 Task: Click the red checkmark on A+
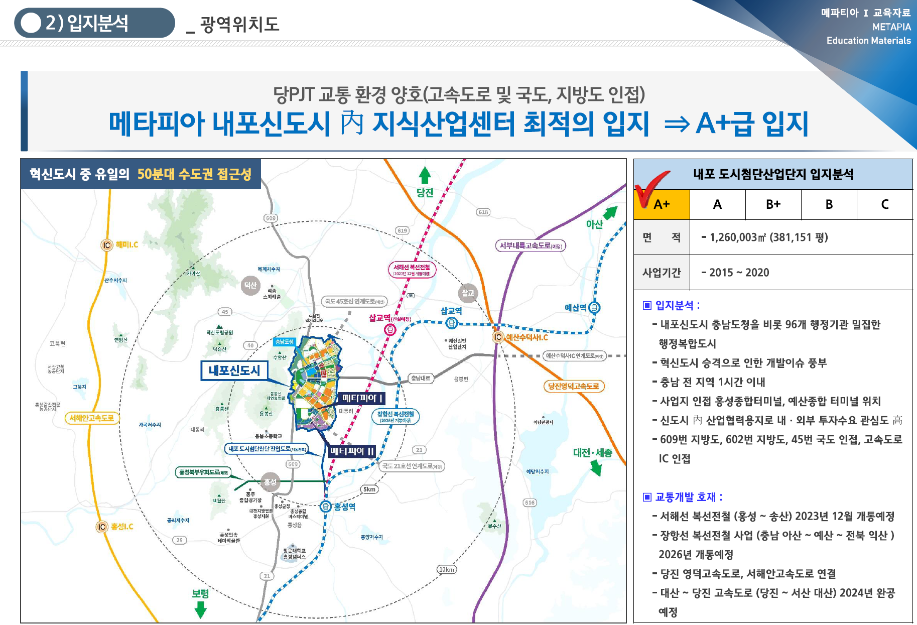tap(651, 189)
